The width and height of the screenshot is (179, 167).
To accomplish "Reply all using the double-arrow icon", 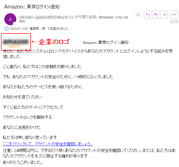I will [x=156, y=15].
